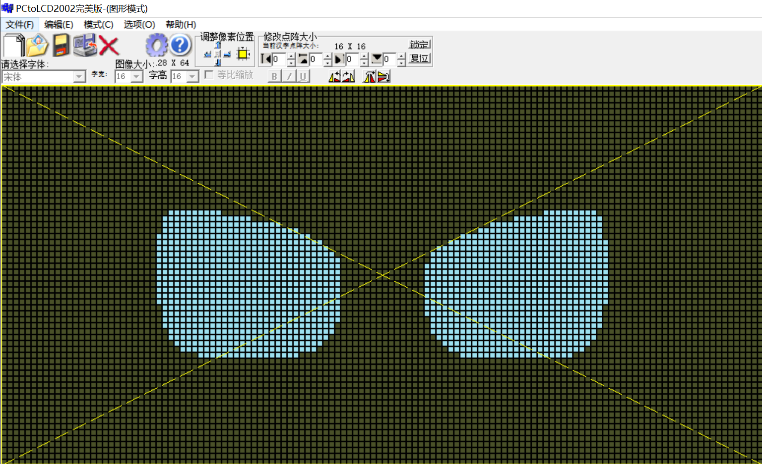Click the 修改点阵大小 group label
762x464 pixels.
click(x=290, y=37)
